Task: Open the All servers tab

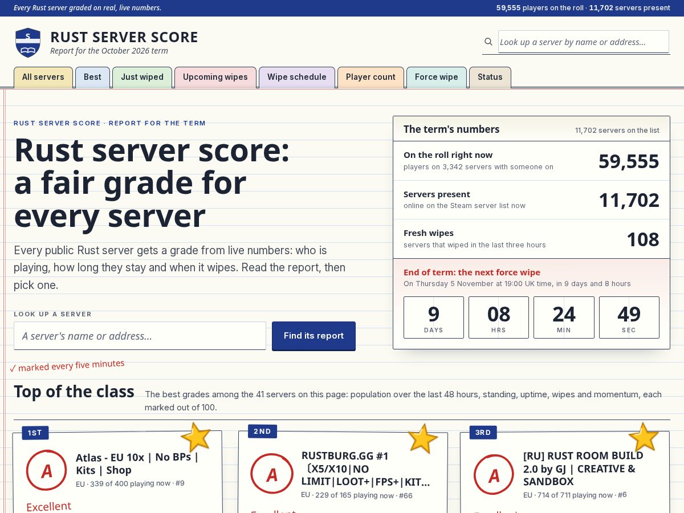Action: point(43,78)
